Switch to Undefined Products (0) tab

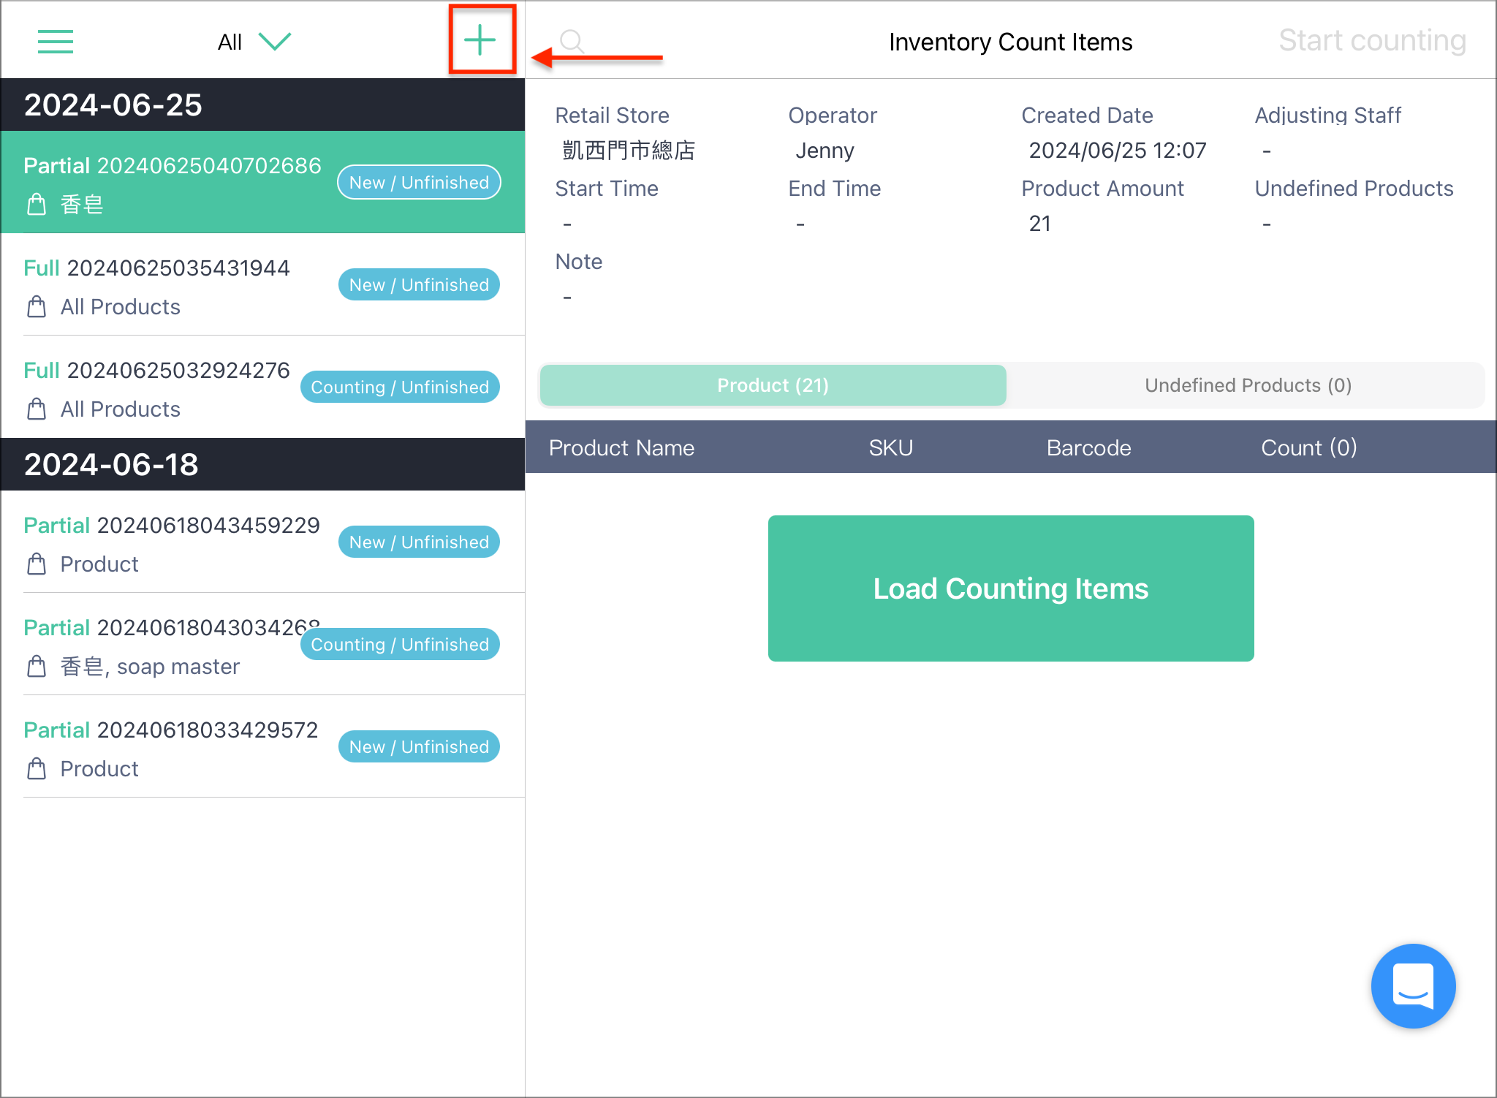click(1248, 385)
